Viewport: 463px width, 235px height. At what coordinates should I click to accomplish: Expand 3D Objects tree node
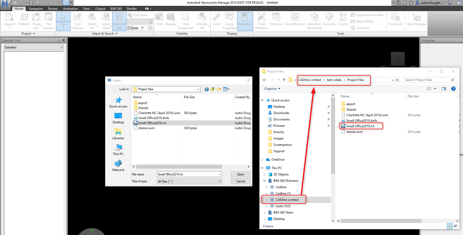264,174
